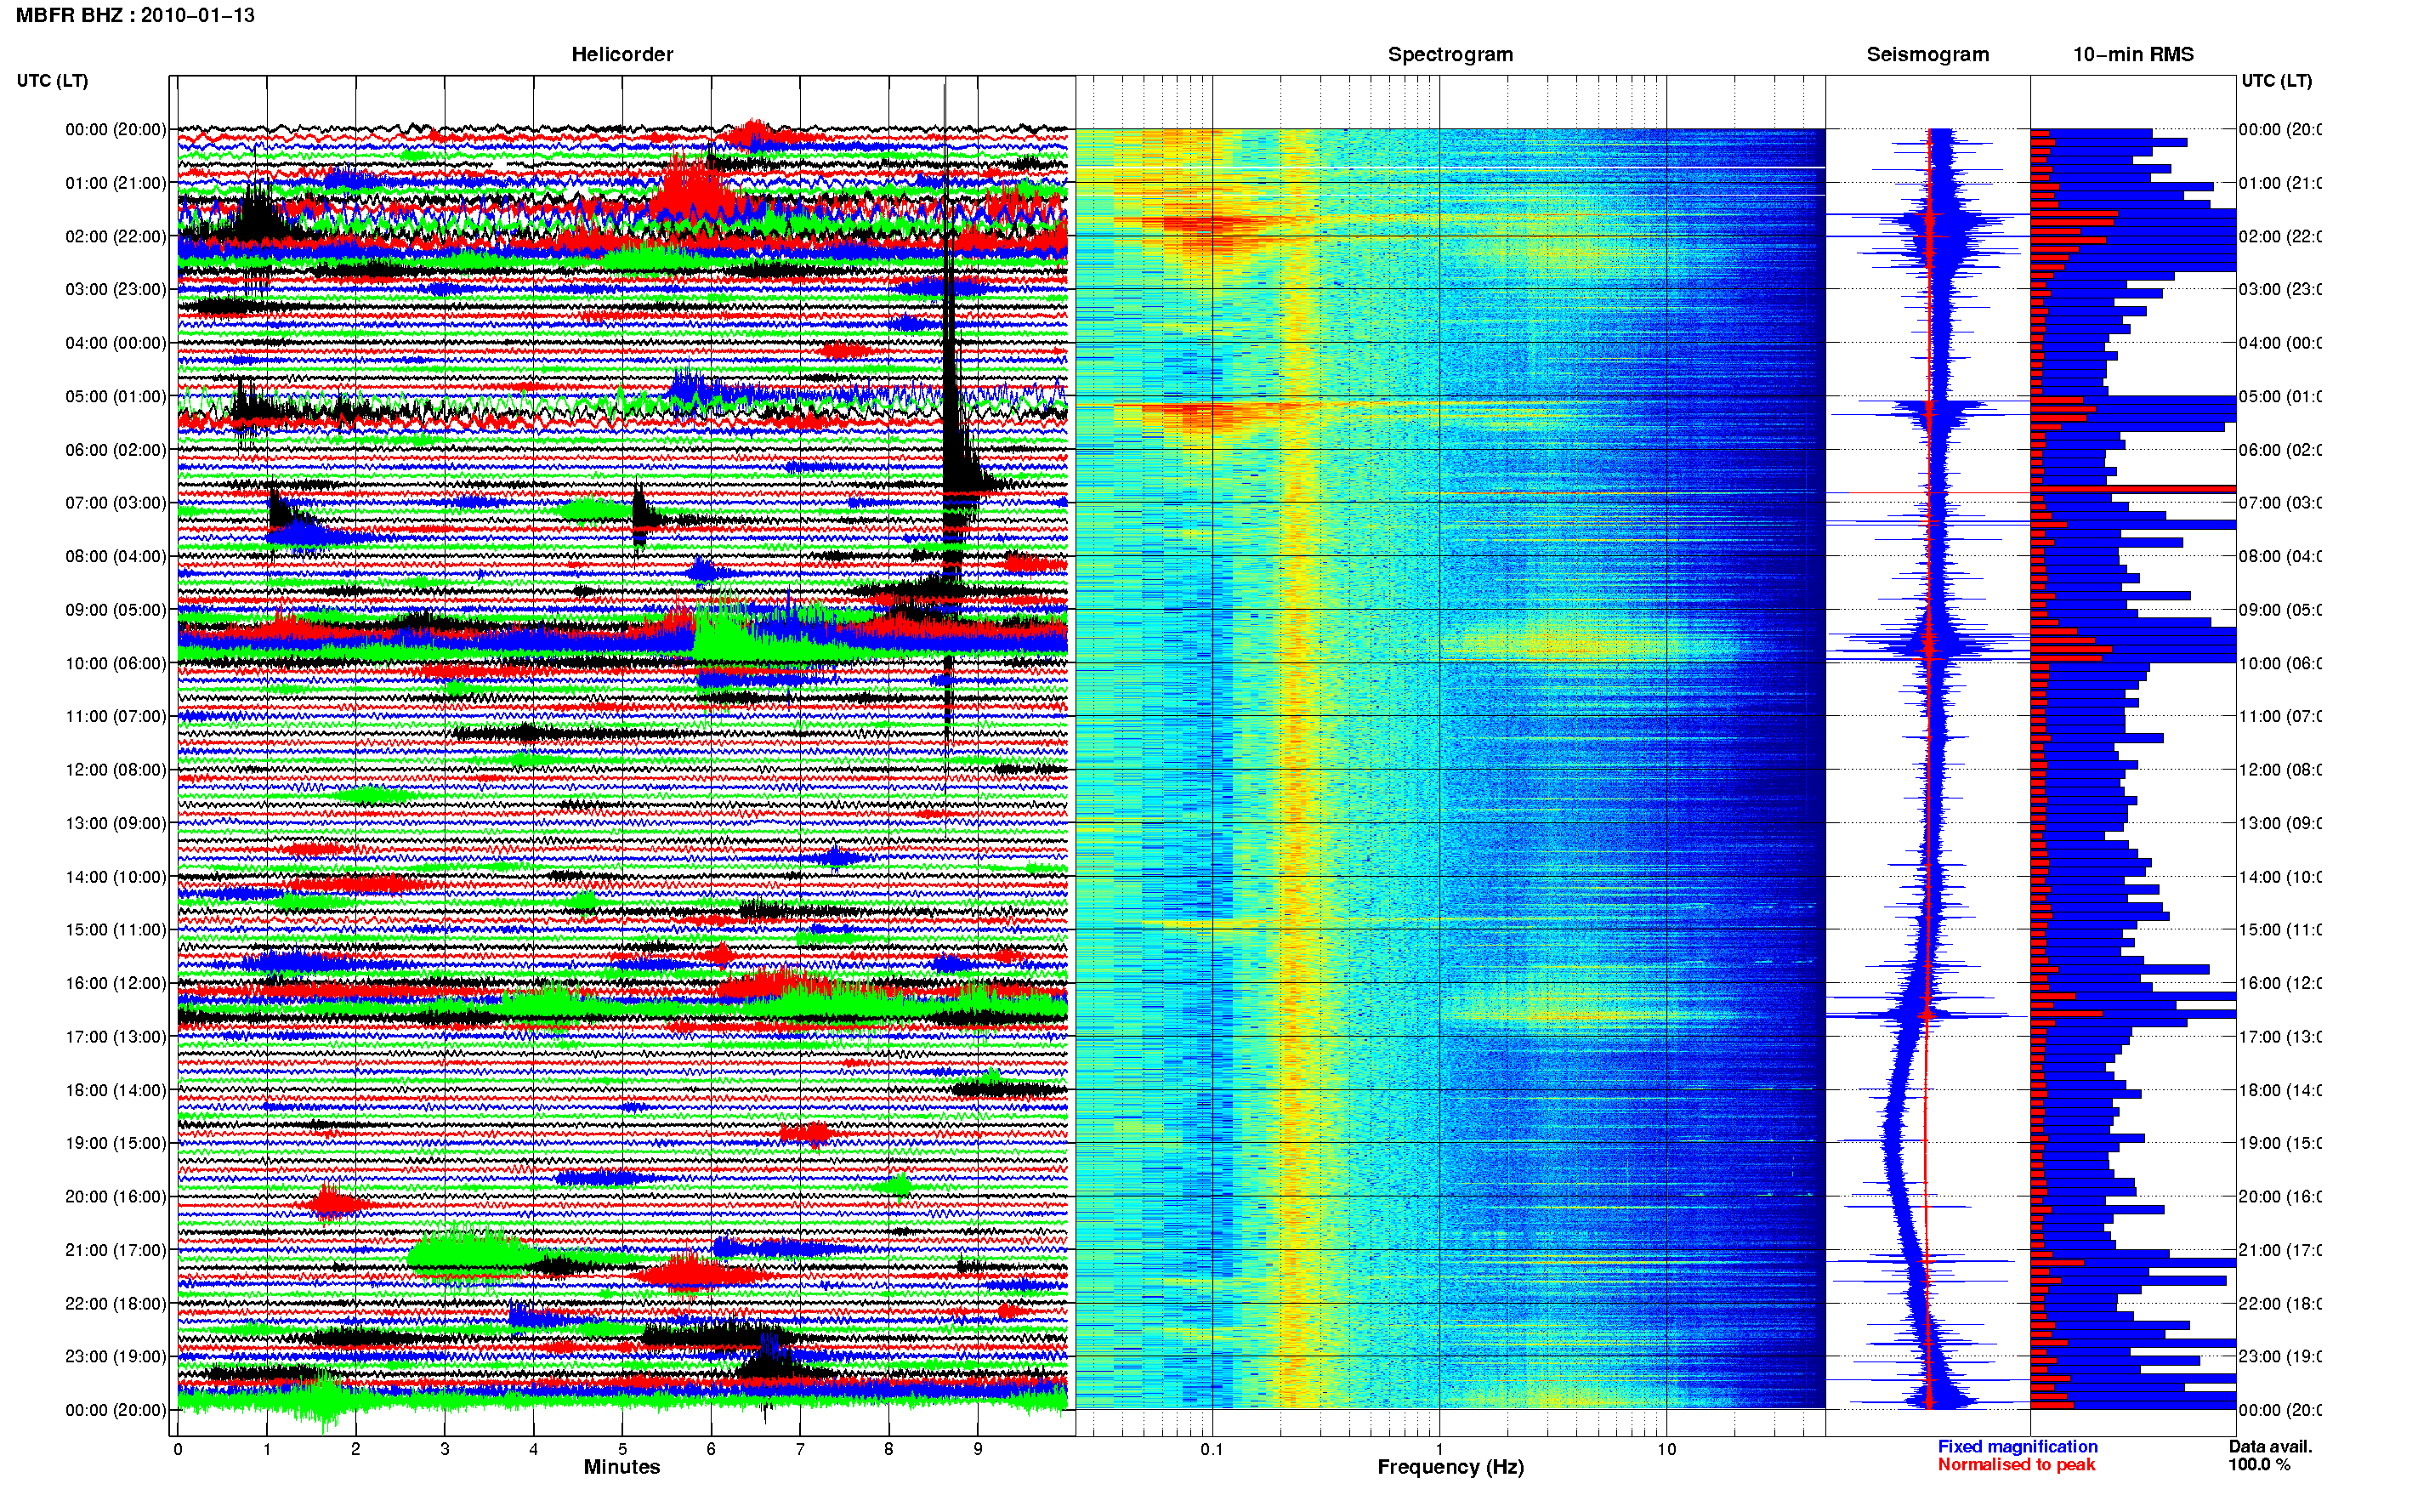Click the left 10:00 (06:00) time label
This screenshot has width=2418, height=1512.
point(116,663)
